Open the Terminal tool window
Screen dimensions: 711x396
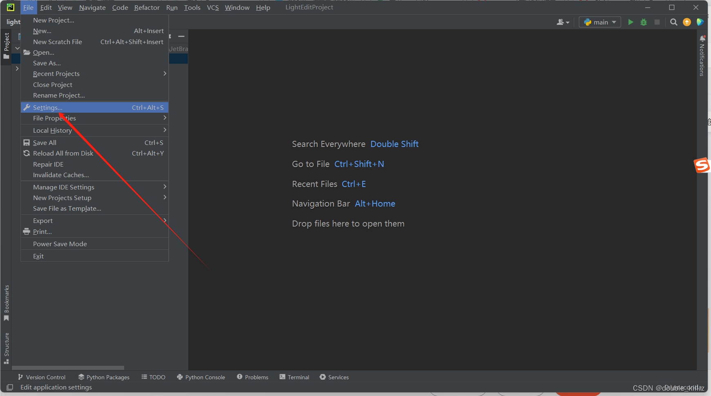point(294,377)
